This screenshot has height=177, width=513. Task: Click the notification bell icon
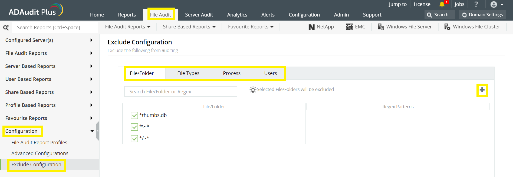coord(442,4)
